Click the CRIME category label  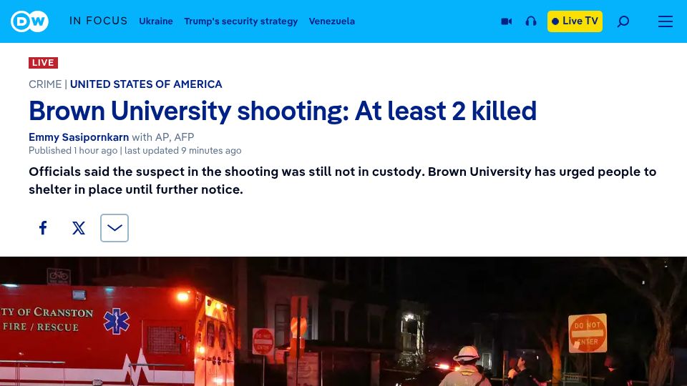(x=45, y=84)
